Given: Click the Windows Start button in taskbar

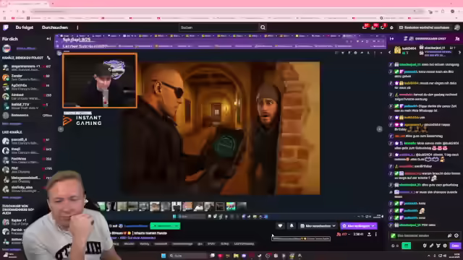Looking at the screenshot, I should (x=163, y=256).
